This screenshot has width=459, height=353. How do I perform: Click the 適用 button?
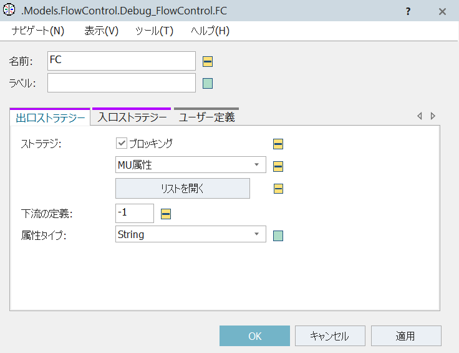tap(406, 336)
